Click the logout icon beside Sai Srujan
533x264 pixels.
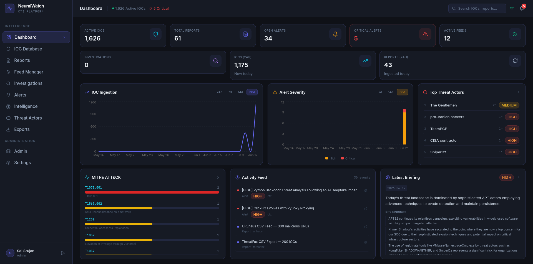[x=63, y=253]
